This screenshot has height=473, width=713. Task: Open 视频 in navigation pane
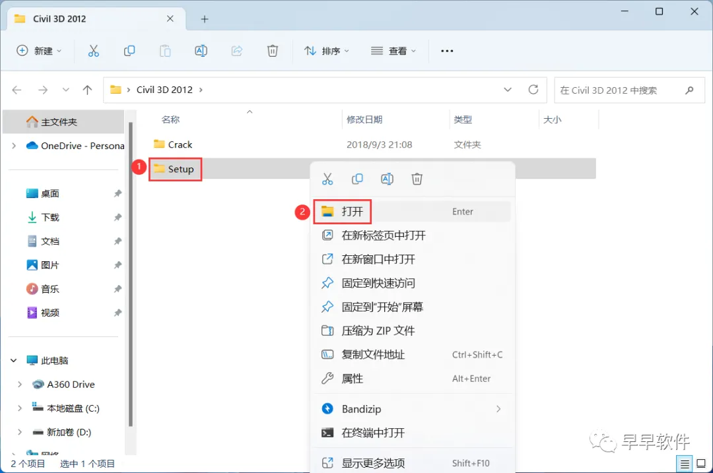(x=49, y=313)
